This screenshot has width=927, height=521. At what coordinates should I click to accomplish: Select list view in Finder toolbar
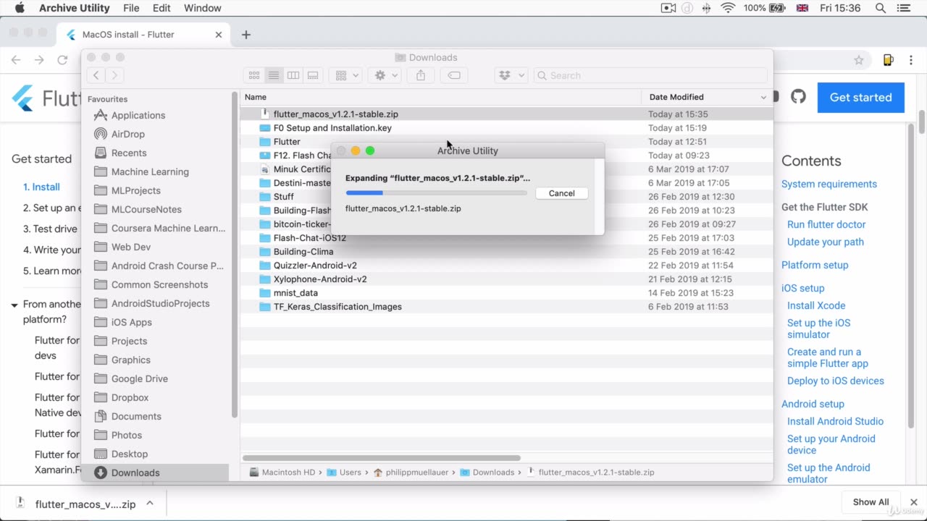point(274,75)
